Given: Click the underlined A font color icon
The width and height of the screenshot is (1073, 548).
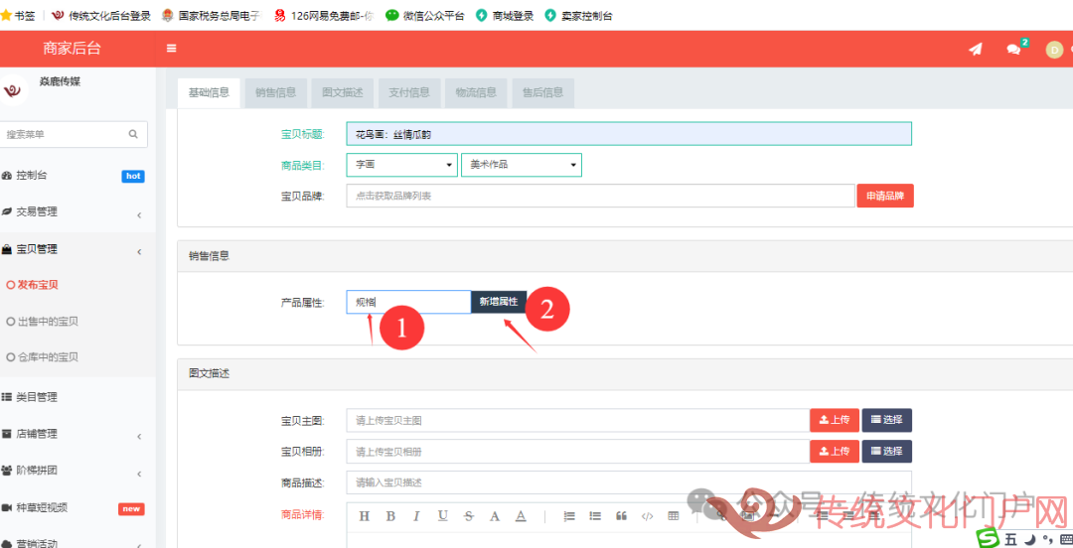Looking at the screenshot, I should coord(521,516).
